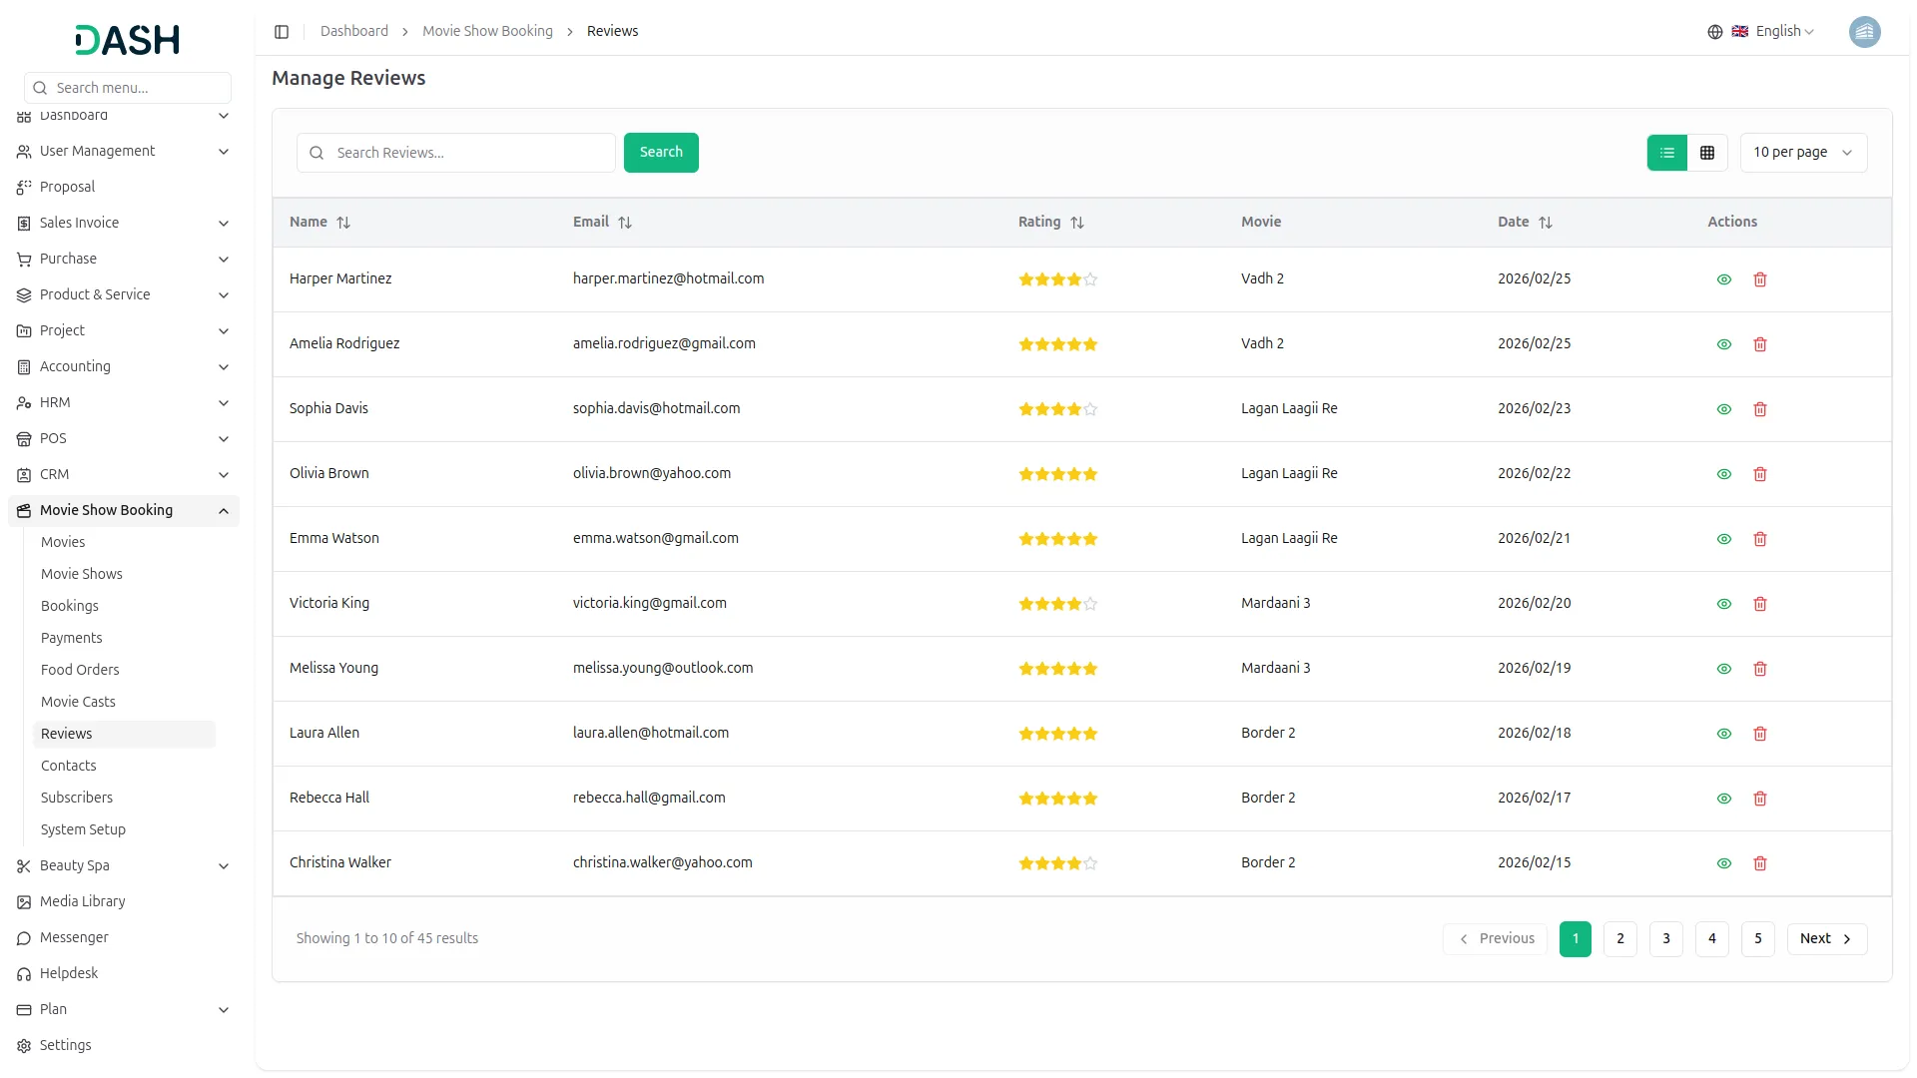Open the globe language icon in header
Image resolution: width=1917 pixels, height=1078 pixels.
(x=1715, y=31)
